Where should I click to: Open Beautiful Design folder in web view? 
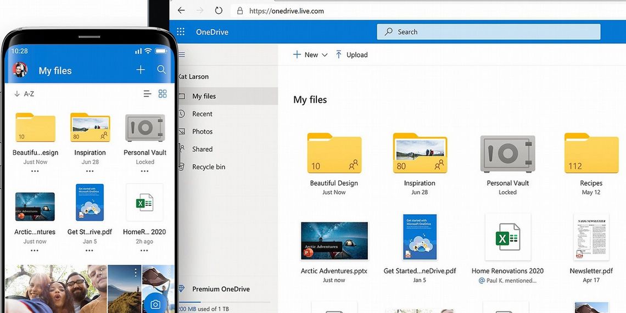[334, 153]
